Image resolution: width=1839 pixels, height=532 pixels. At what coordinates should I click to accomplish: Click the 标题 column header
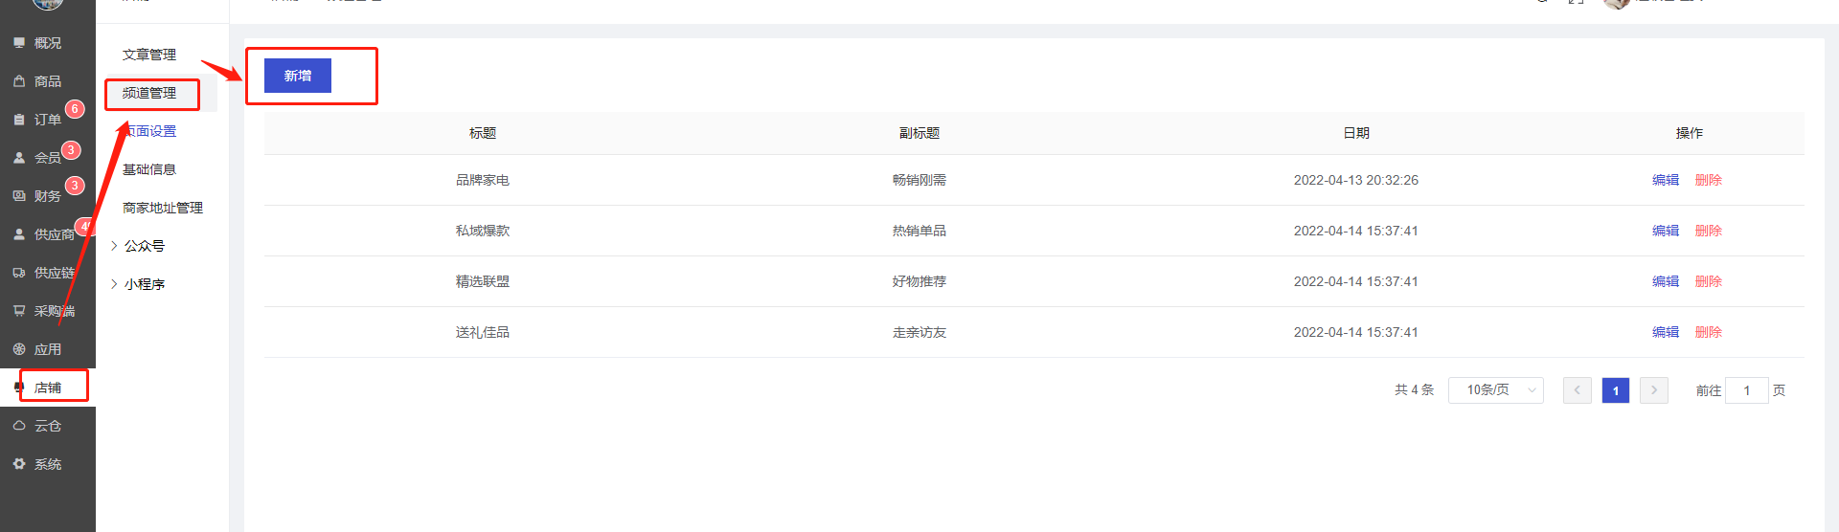pyautogui.click(x=483, y=133)
